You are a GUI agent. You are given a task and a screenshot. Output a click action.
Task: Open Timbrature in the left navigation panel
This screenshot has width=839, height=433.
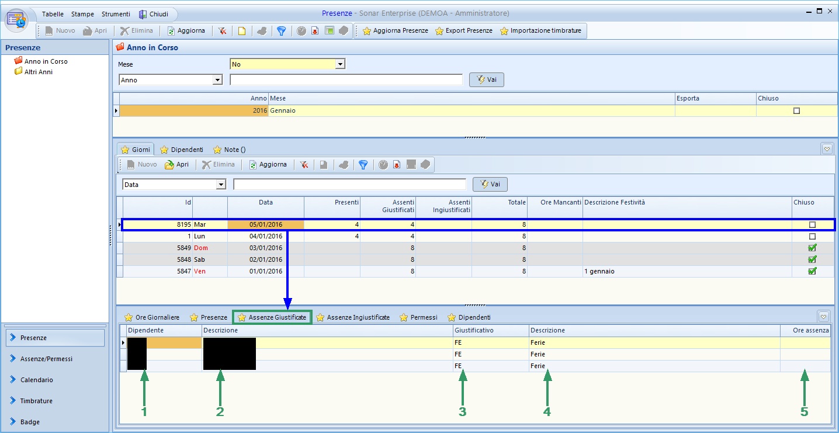tap(36, 401)
